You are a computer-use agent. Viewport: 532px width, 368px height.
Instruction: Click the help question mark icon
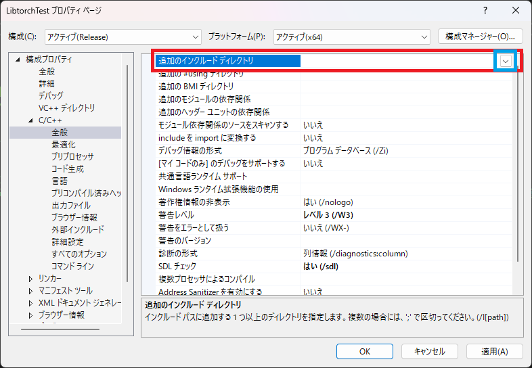pyautogui.click(x=485, y=11)
